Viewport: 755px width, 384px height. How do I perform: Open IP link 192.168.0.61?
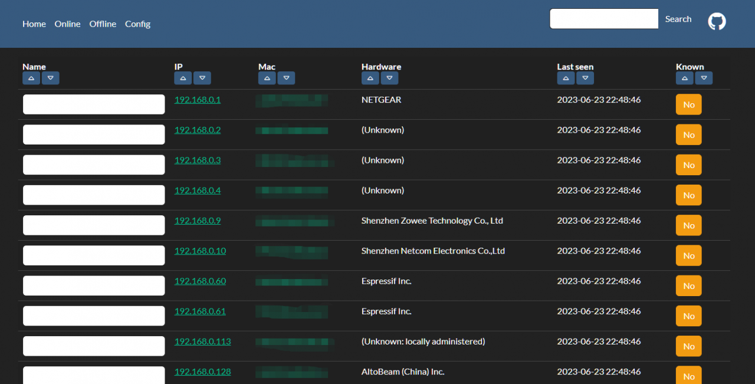pos(200,311)
